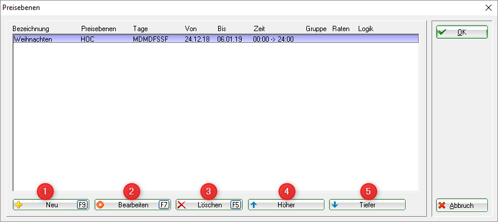Click the Preisebenen column header
This screenshot has width=498, height=222.
[x=98, y=29]
